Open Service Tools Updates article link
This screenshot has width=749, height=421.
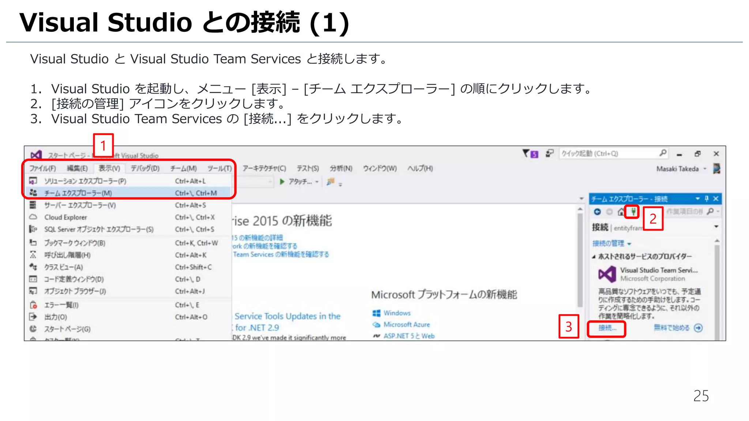click(x=287, y=322)
